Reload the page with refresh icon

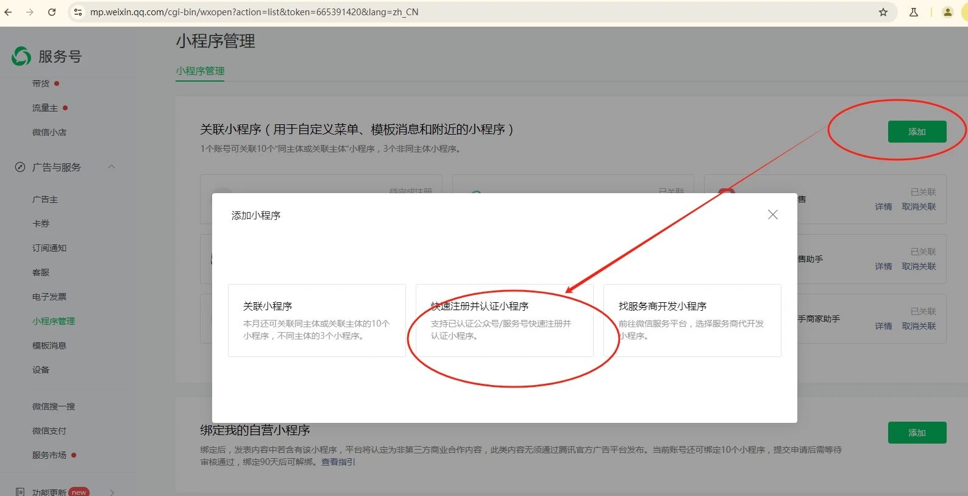(x=52, y=12)
